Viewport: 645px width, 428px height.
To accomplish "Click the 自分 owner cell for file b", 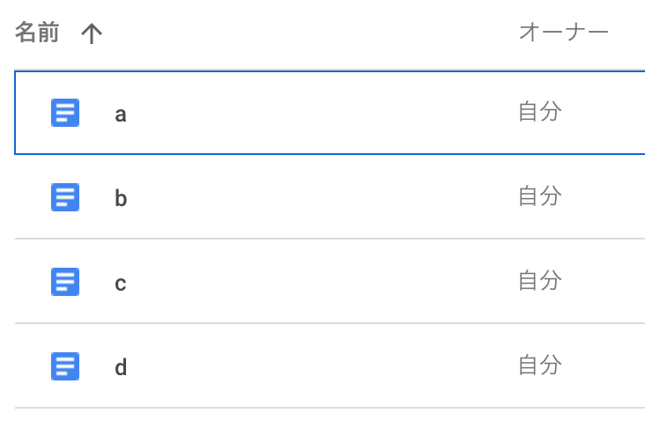I will [539, 196].
